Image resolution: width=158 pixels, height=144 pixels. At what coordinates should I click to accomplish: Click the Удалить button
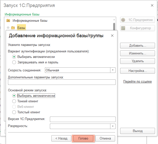pyautogui.click(x=138, y=61)
